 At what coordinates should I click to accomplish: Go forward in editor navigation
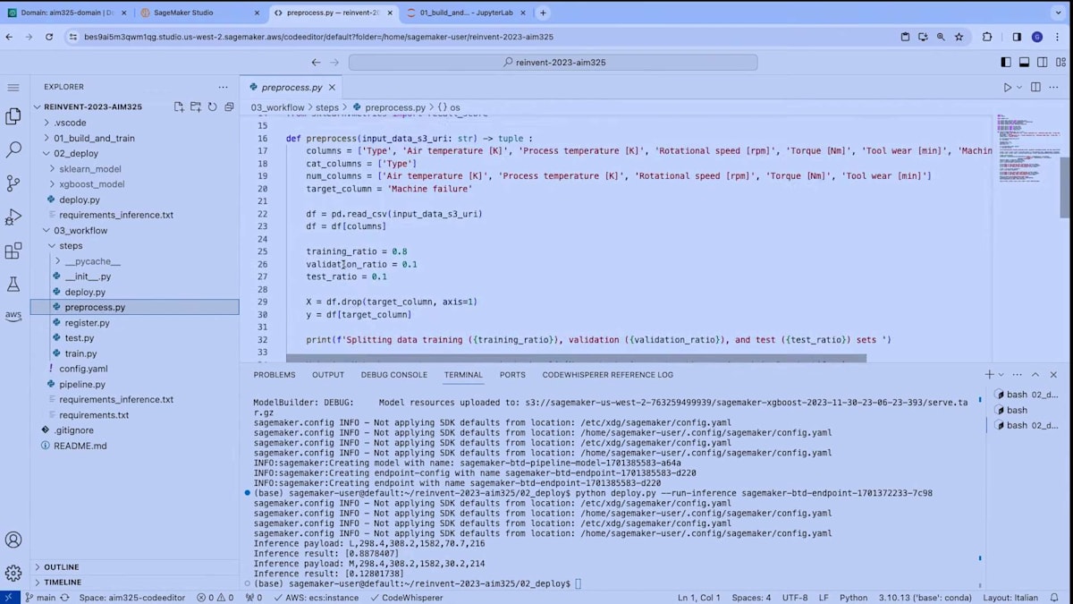[x=335, y=63]
